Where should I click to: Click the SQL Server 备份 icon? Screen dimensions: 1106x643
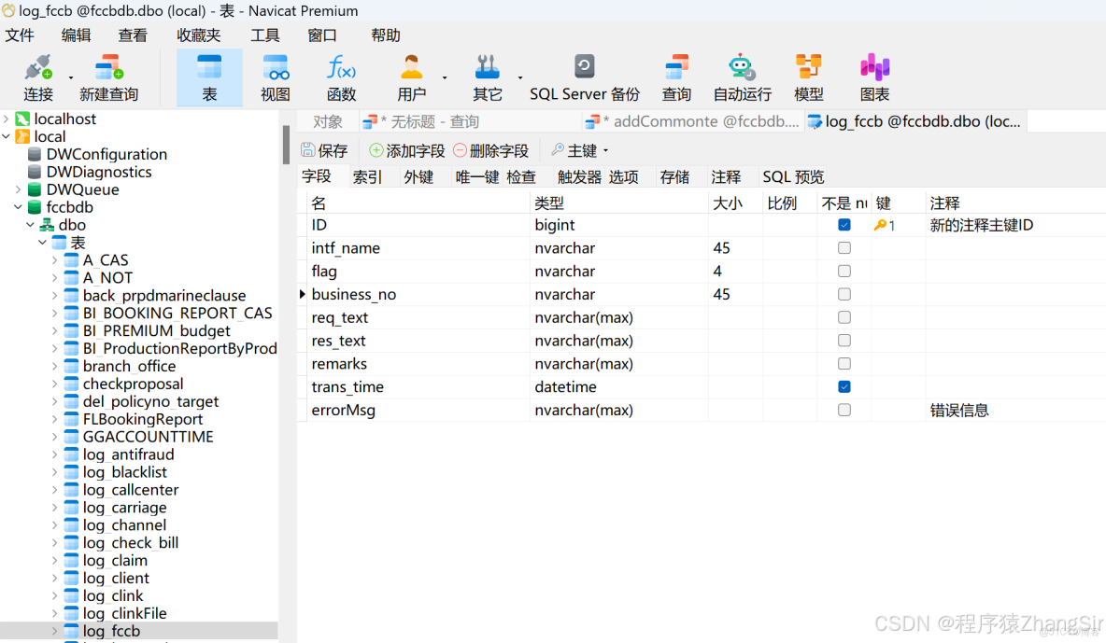coord(584,77)
